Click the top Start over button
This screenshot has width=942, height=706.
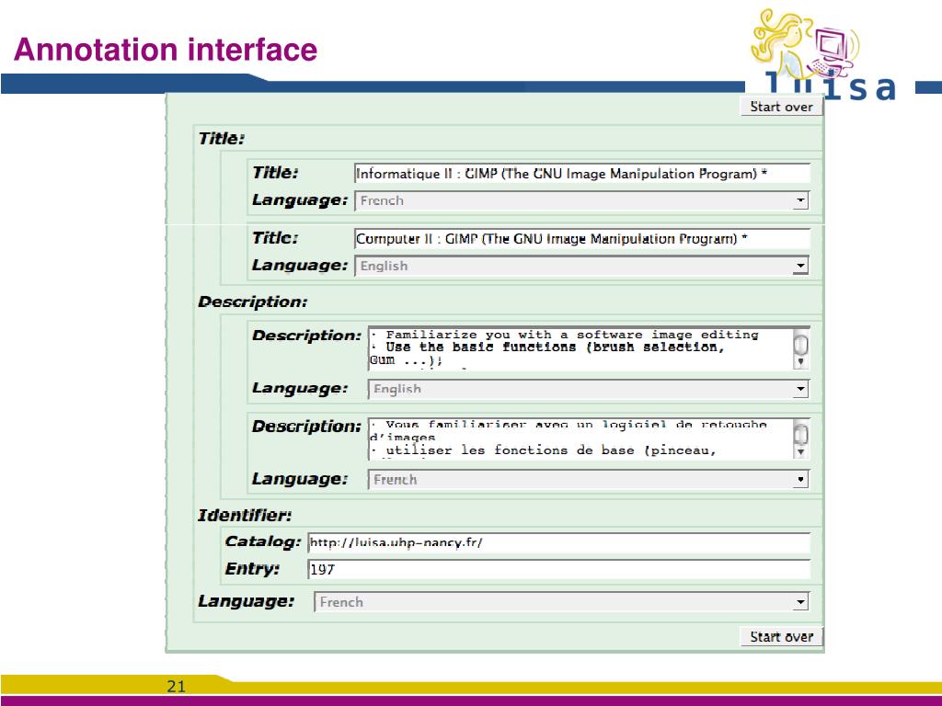pyautogui.click(x=781, y=107)
